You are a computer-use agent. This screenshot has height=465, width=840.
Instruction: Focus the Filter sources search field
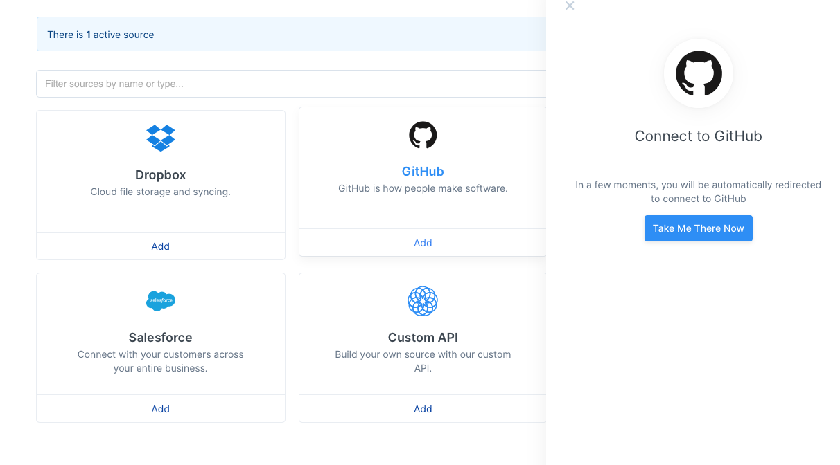(x=291, y=84)
